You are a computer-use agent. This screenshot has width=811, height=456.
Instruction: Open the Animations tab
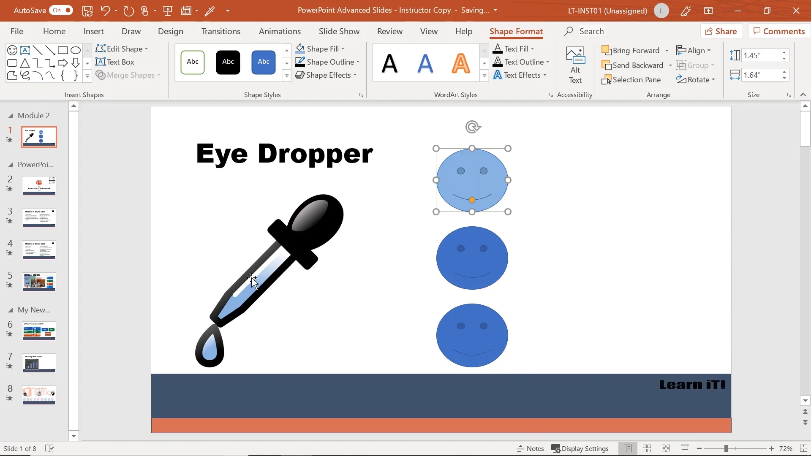point(280,31)
